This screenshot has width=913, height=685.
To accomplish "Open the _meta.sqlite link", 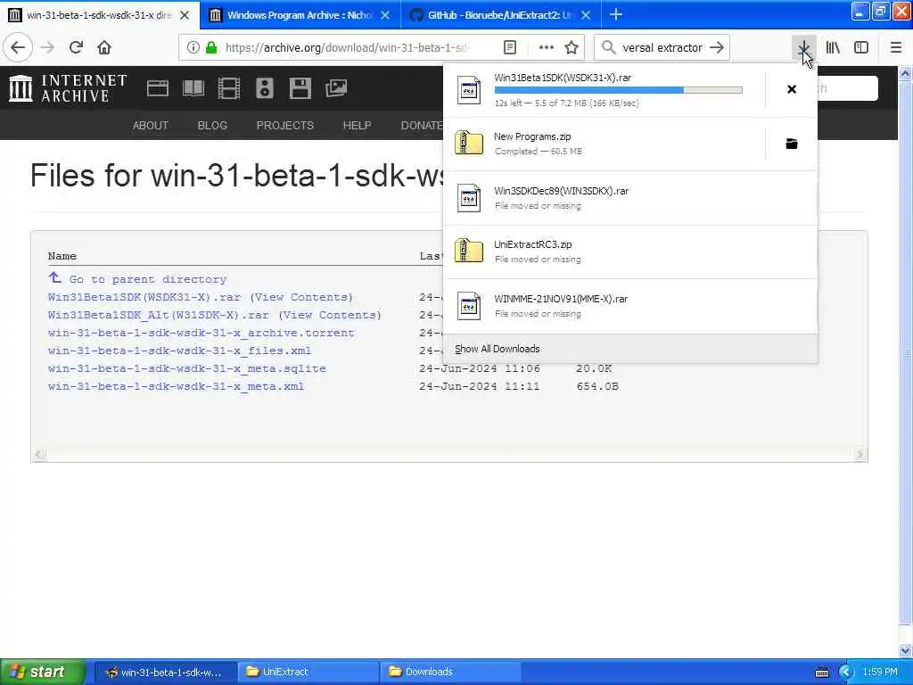I will click(187, 368).
